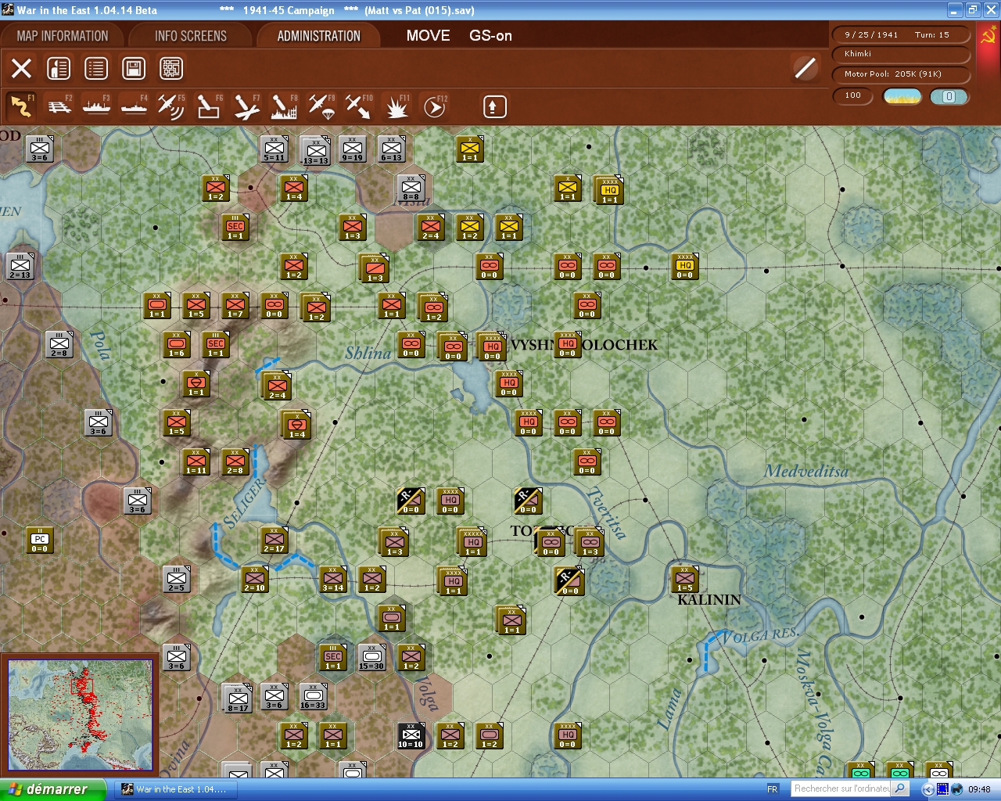Select the unit counter labeled 2=17
Screen dimensions: 1001x801
point(274,540)
